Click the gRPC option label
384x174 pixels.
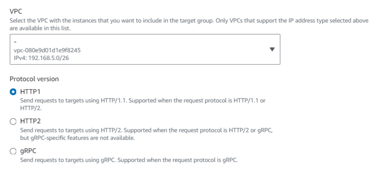28,151
